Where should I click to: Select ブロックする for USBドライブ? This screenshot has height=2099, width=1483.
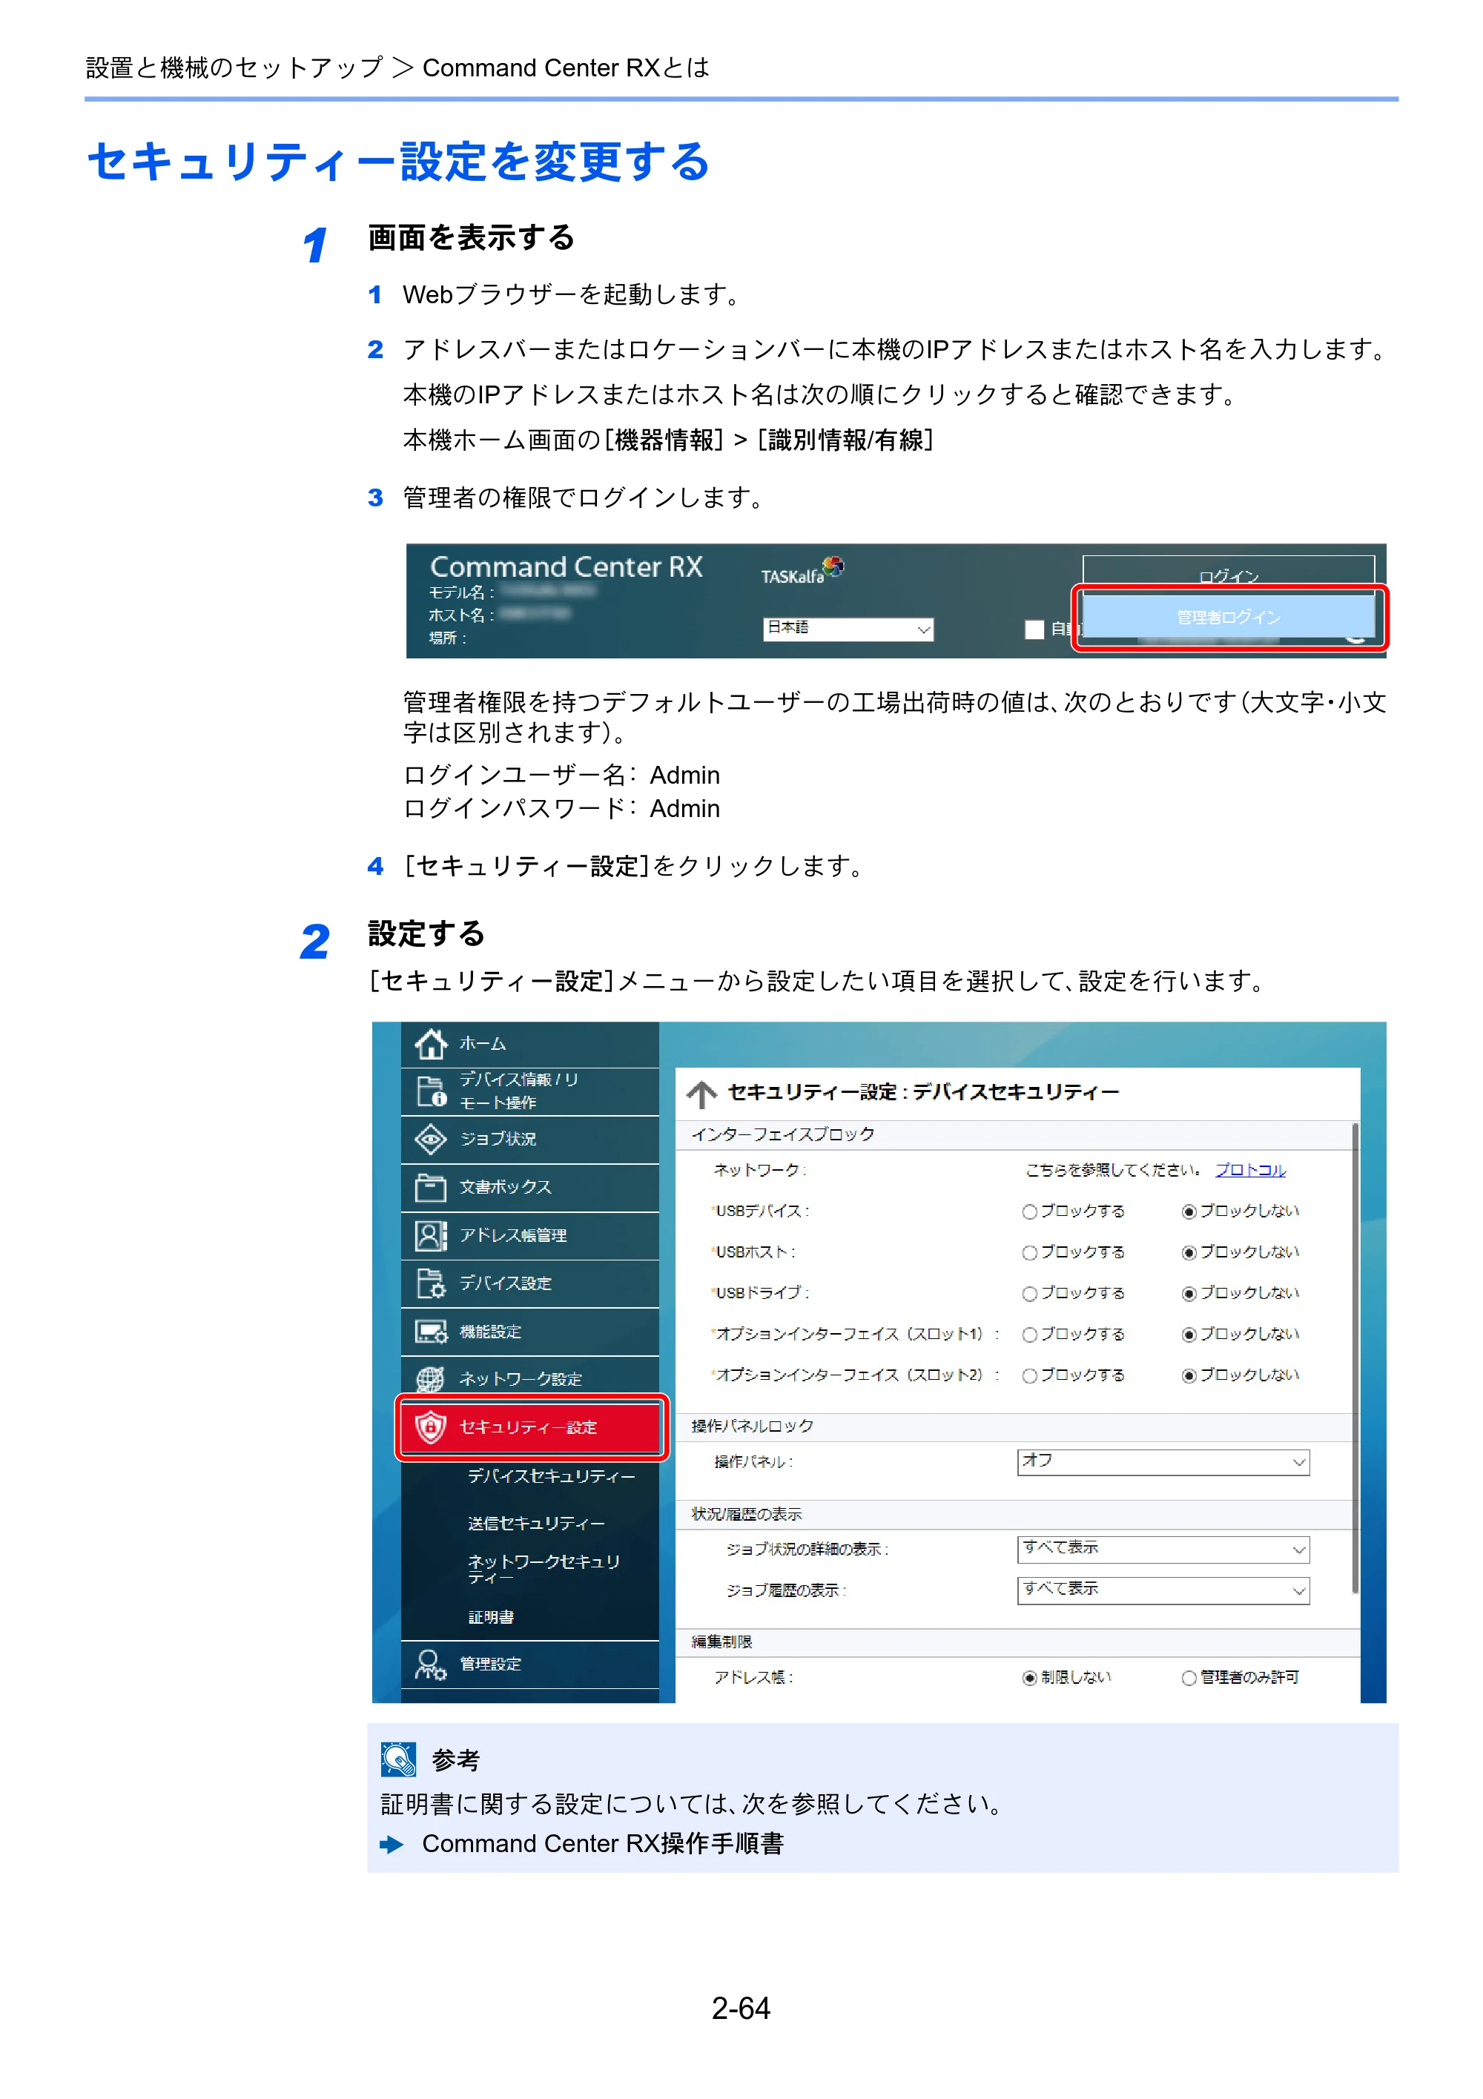[x=1029, y=1295]
